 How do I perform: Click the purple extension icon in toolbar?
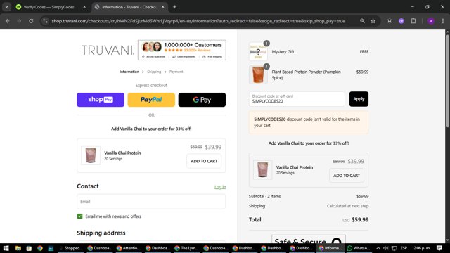click(401, 21)
